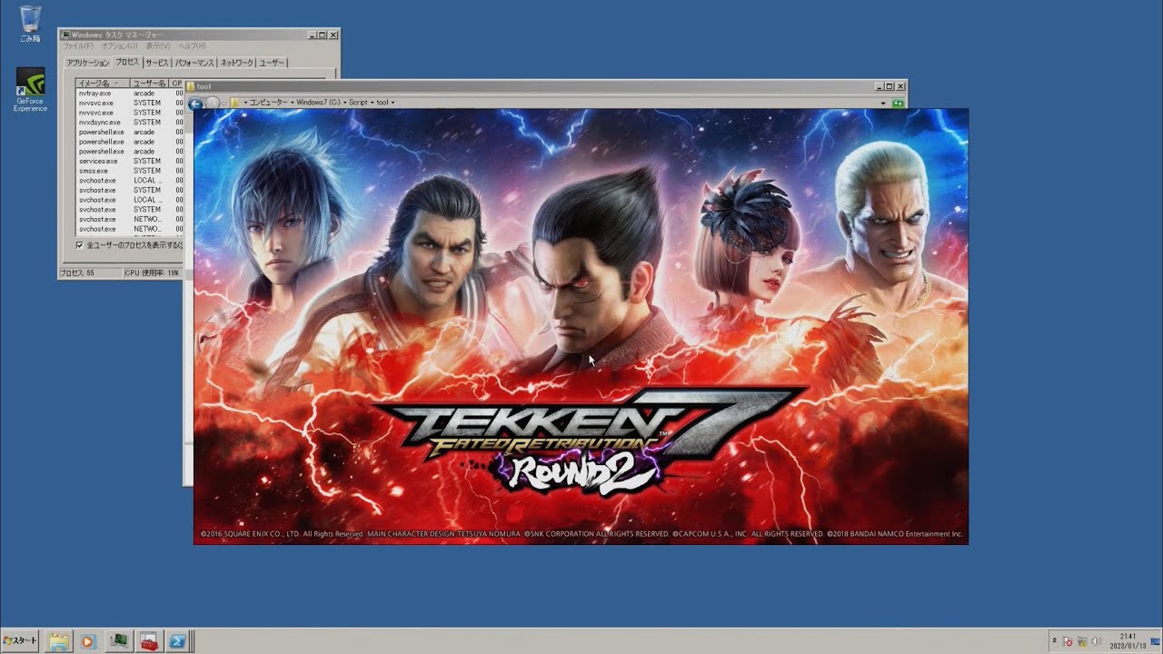Expand the arrow after コンピューター in the breadcrumb
Viewport: 1163px width, 654px height.
[x=292, y=103]
